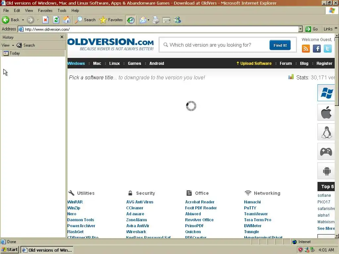This screenshot has height=254, width=339.
Task: Print the page with the printer icon
Action: (156, 20)
